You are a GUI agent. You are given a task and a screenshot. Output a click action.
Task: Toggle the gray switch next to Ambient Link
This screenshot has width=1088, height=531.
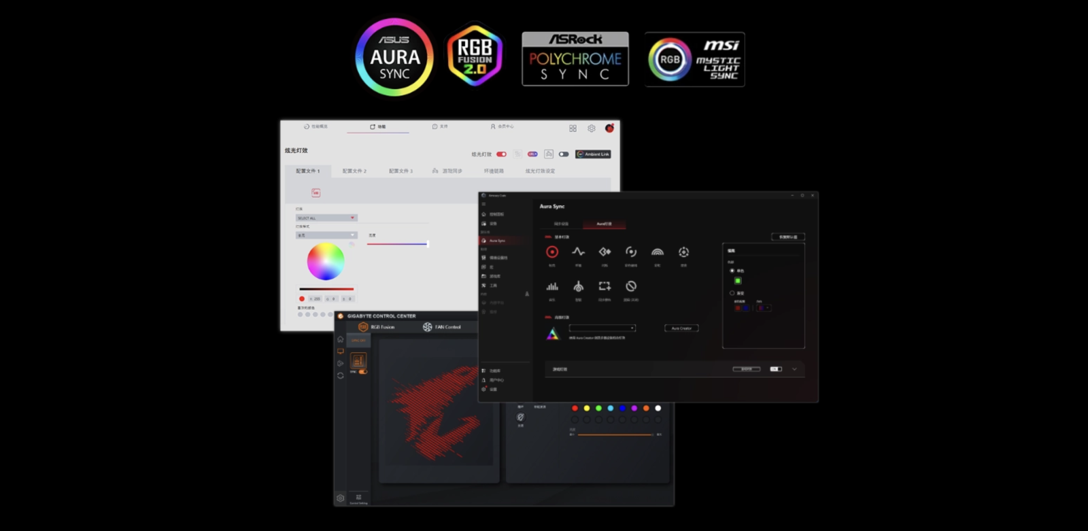click(x=564, y=154)
